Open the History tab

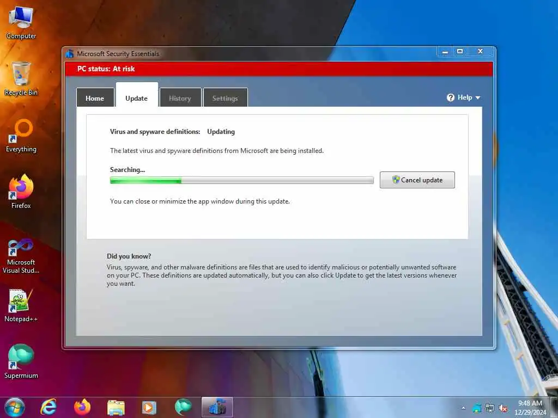click(180, 98)
